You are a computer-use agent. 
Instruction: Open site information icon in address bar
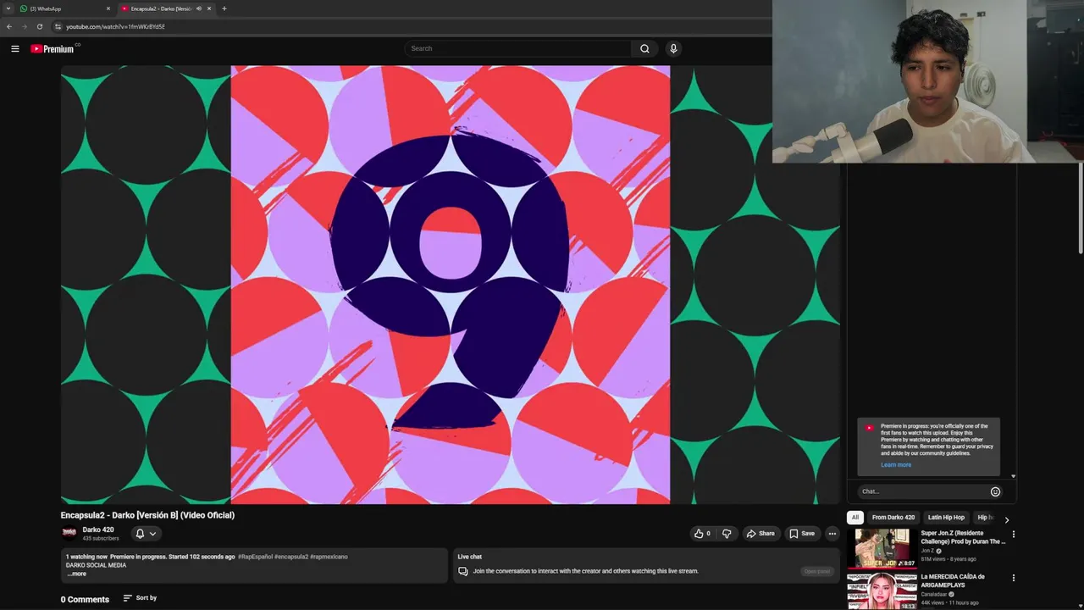click(58, 26)
